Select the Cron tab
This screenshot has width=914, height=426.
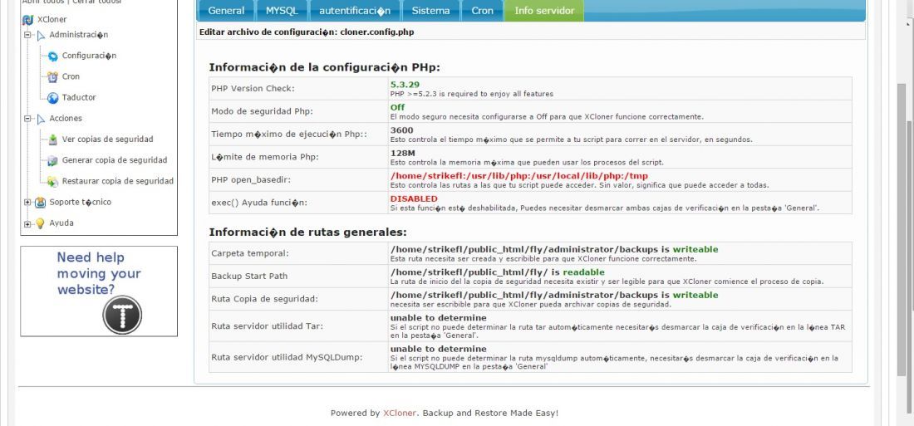click(x=482, y=11)
